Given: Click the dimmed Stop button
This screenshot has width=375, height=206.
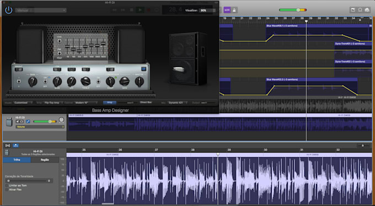Looking at the screenshot, I should pyautogui.click(x=132, y=10).
